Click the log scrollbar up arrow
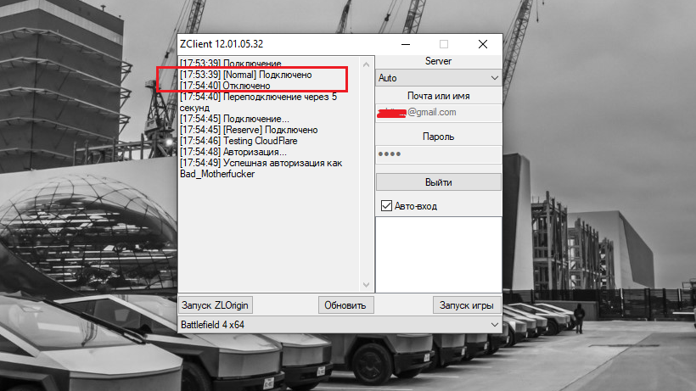The width and height of the screenshot is (696, 391). (x=366, y=64)
